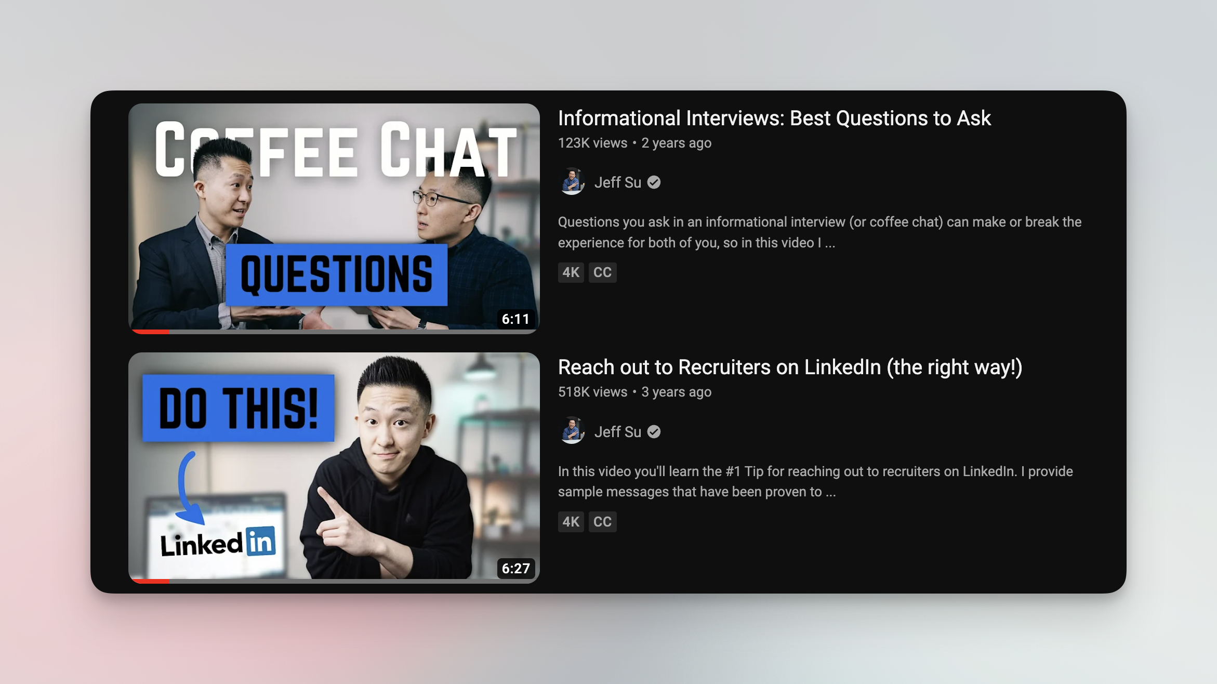Open 'Reach out to Recruiters on LinkedIn' title
The height and width of the screenshot is (684, 1217).
click(x=790, y=367)
